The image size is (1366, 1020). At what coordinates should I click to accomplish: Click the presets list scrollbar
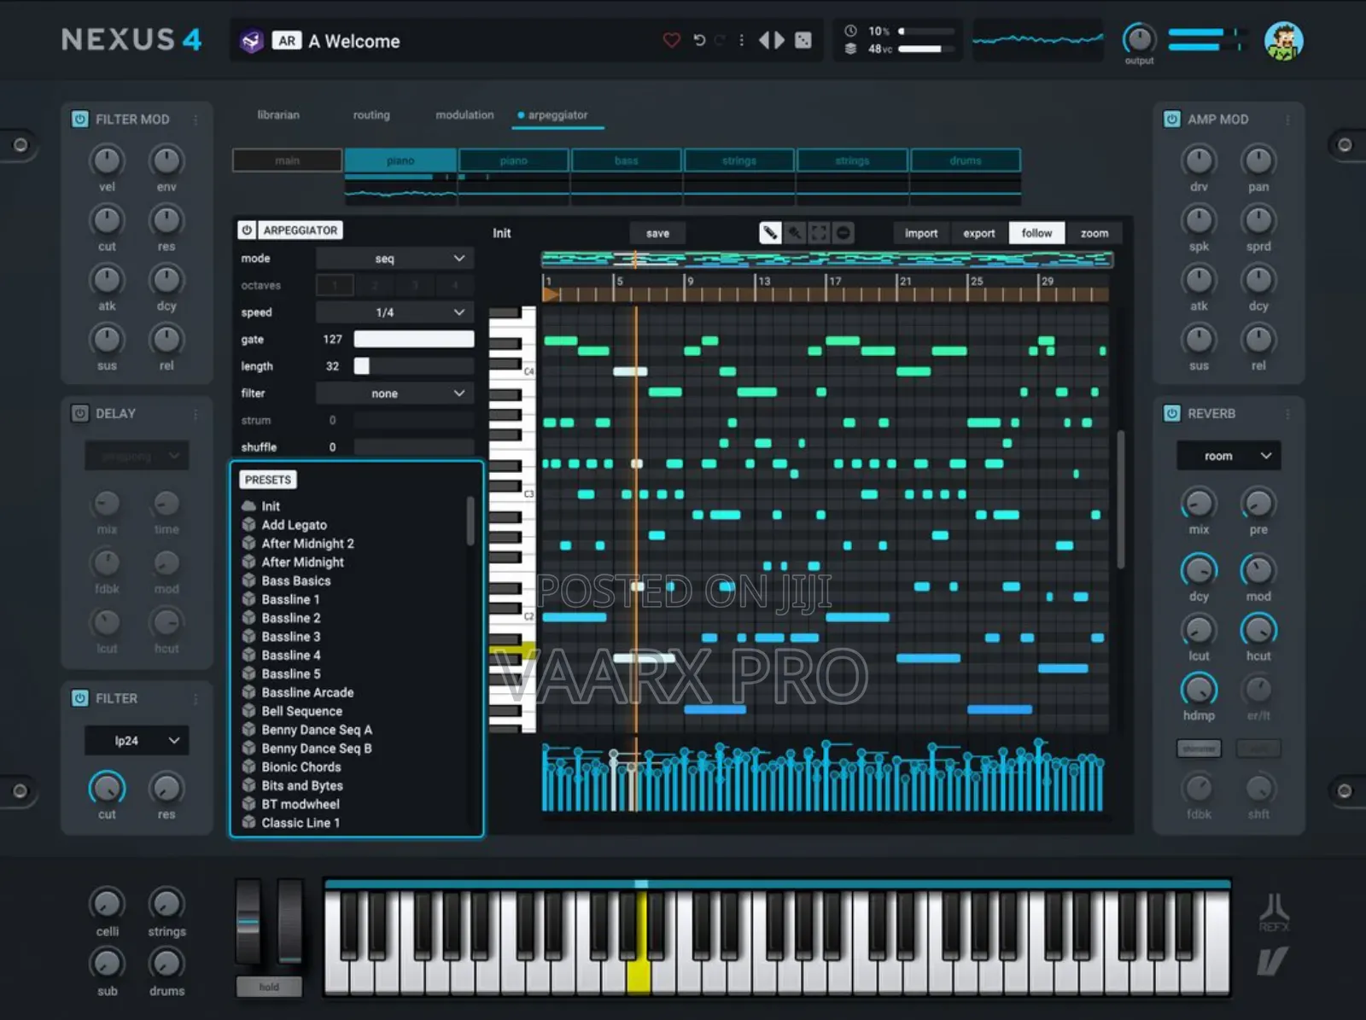click(x=470, y=521)
